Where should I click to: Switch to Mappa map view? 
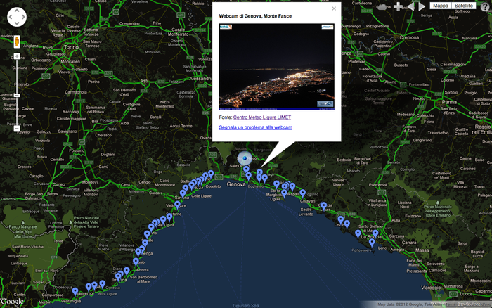coord(440,6)
